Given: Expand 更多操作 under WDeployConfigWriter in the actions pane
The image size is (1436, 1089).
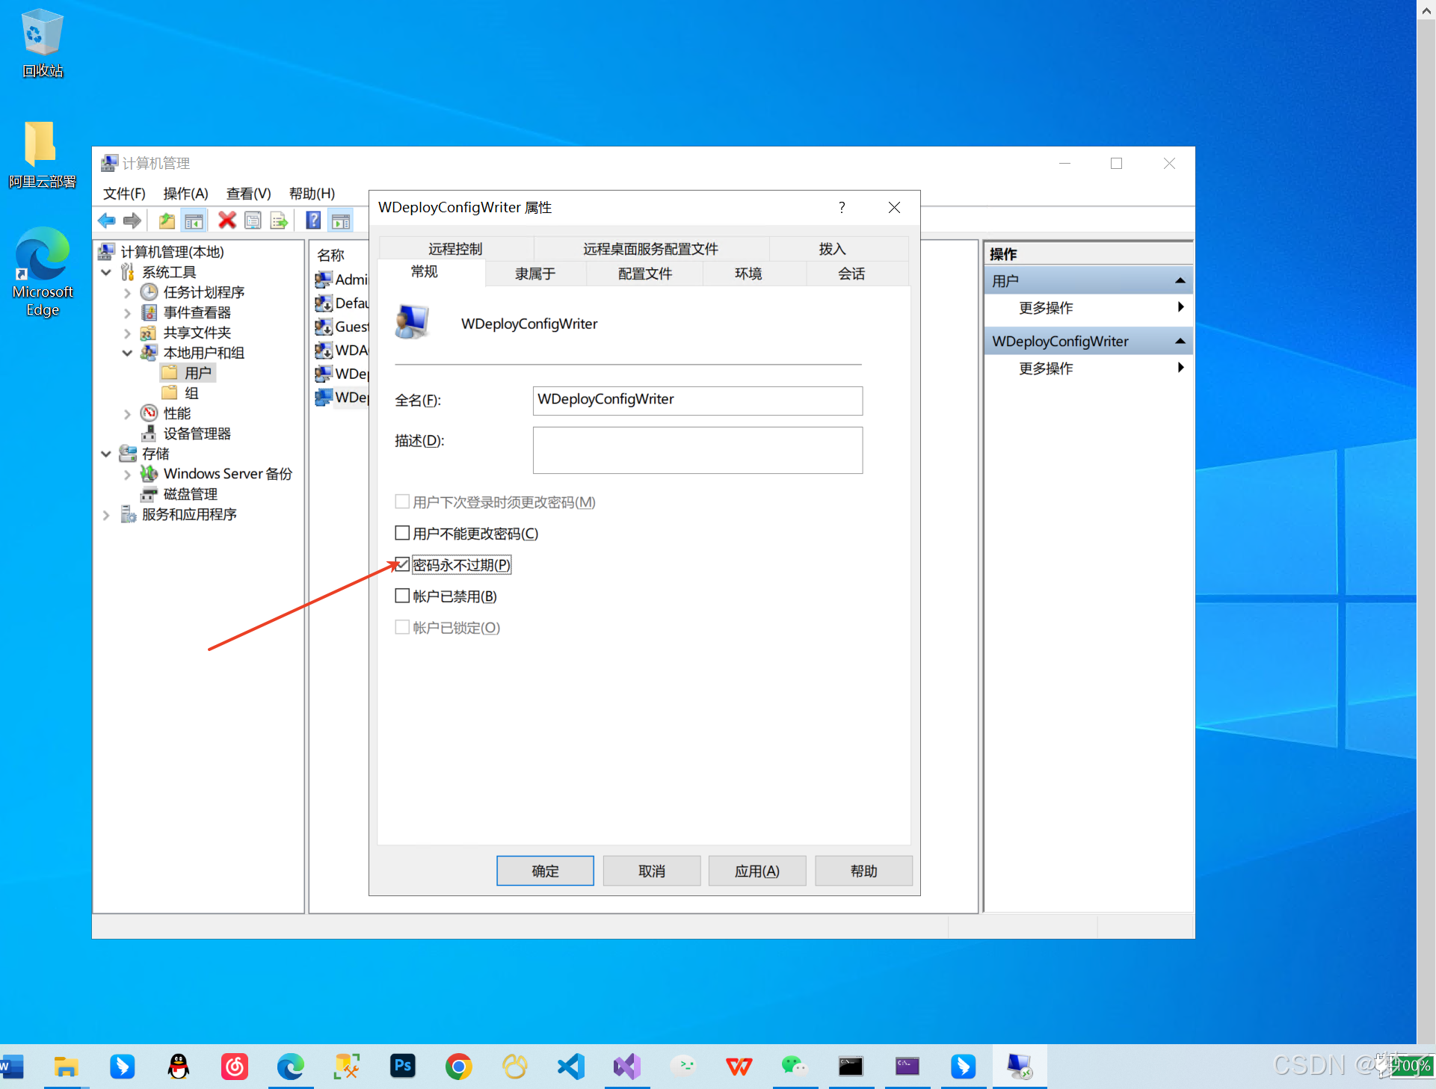Looking at the screenshot, I should (x=1045, y=368).
